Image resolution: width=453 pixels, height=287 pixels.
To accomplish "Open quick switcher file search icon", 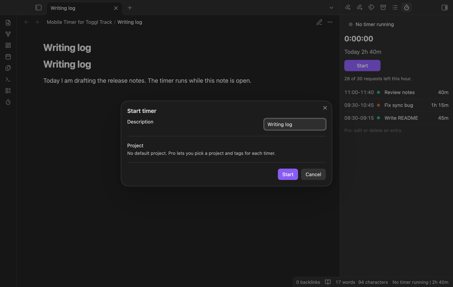I will point(8,23).
